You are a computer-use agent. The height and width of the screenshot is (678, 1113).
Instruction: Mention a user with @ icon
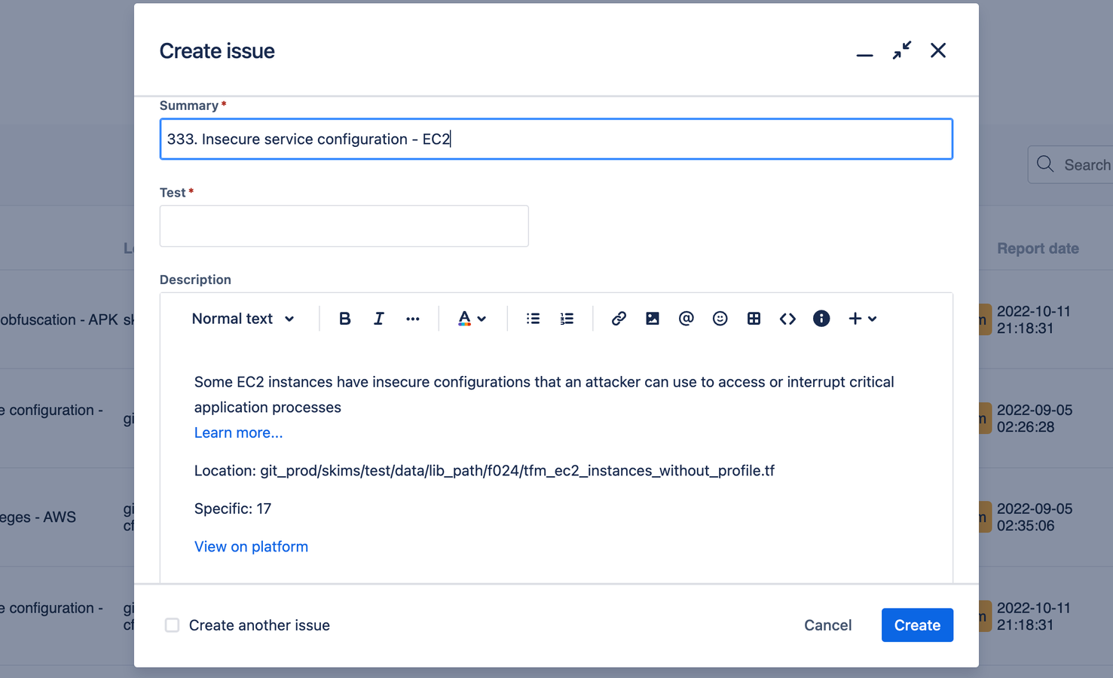(686, 319)
